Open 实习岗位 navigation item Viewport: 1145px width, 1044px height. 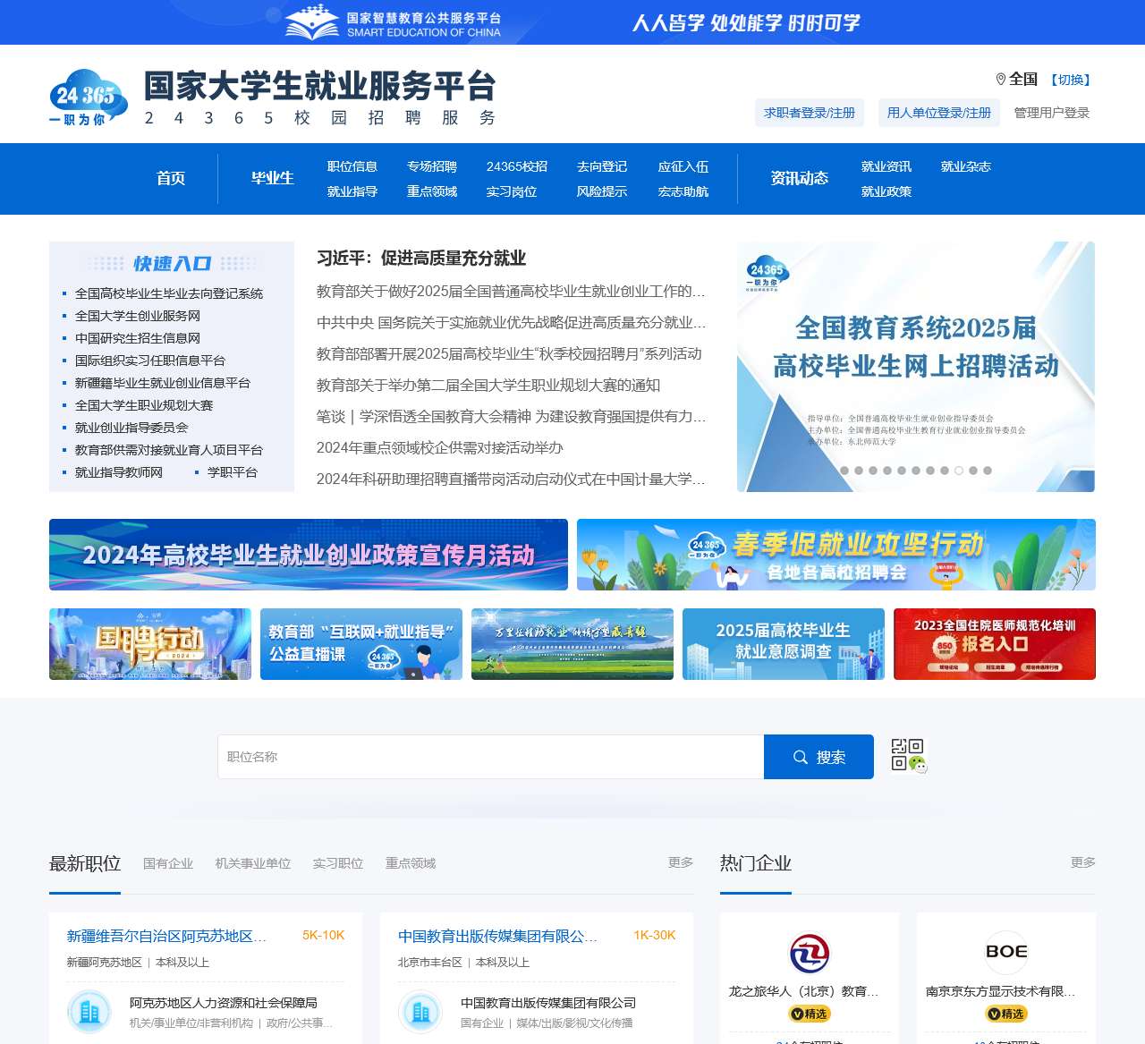click(x=512, y=191)
